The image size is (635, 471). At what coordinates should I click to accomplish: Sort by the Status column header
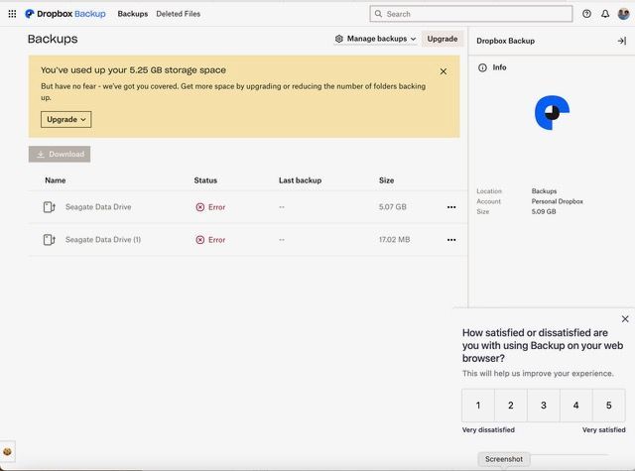point(205,180)
